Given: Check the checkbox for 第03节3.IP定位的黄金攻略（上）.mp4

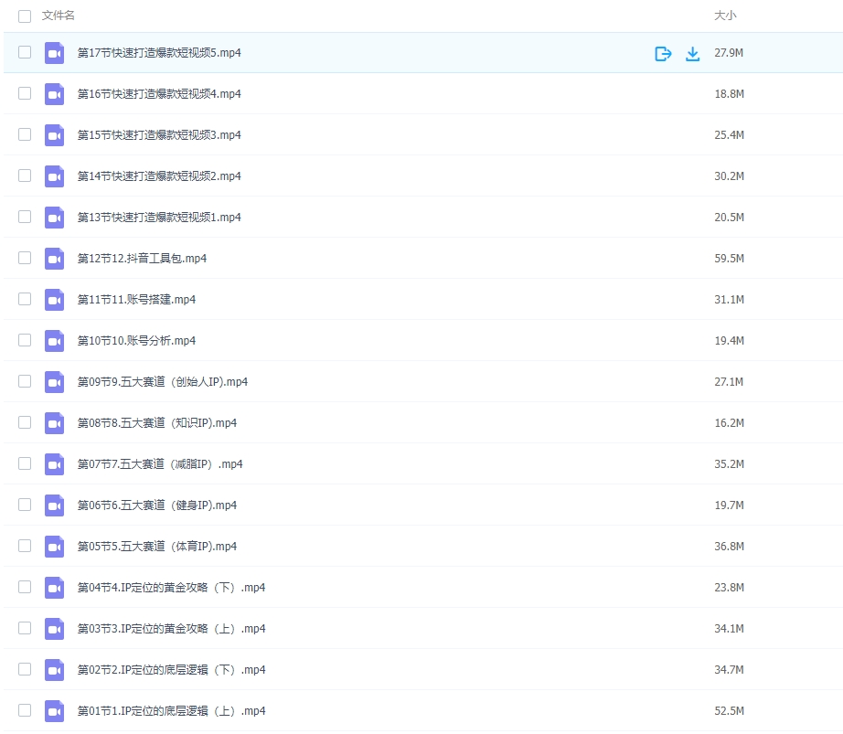Looking at the screenshot, I should tap(25, 628).
